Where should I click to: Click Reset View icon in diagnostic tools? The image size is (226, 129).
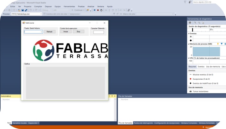tap(203, 23)
